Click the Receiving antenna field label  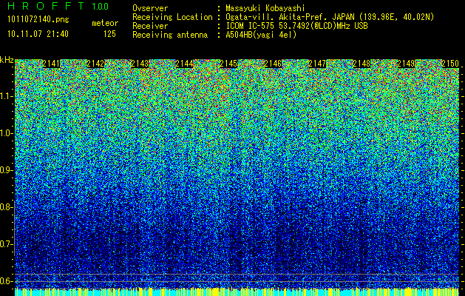coord(170,35)
